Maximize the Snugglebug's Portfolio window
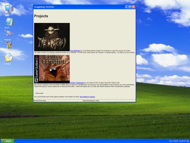190x143 pixels. [x=130, y=7]
